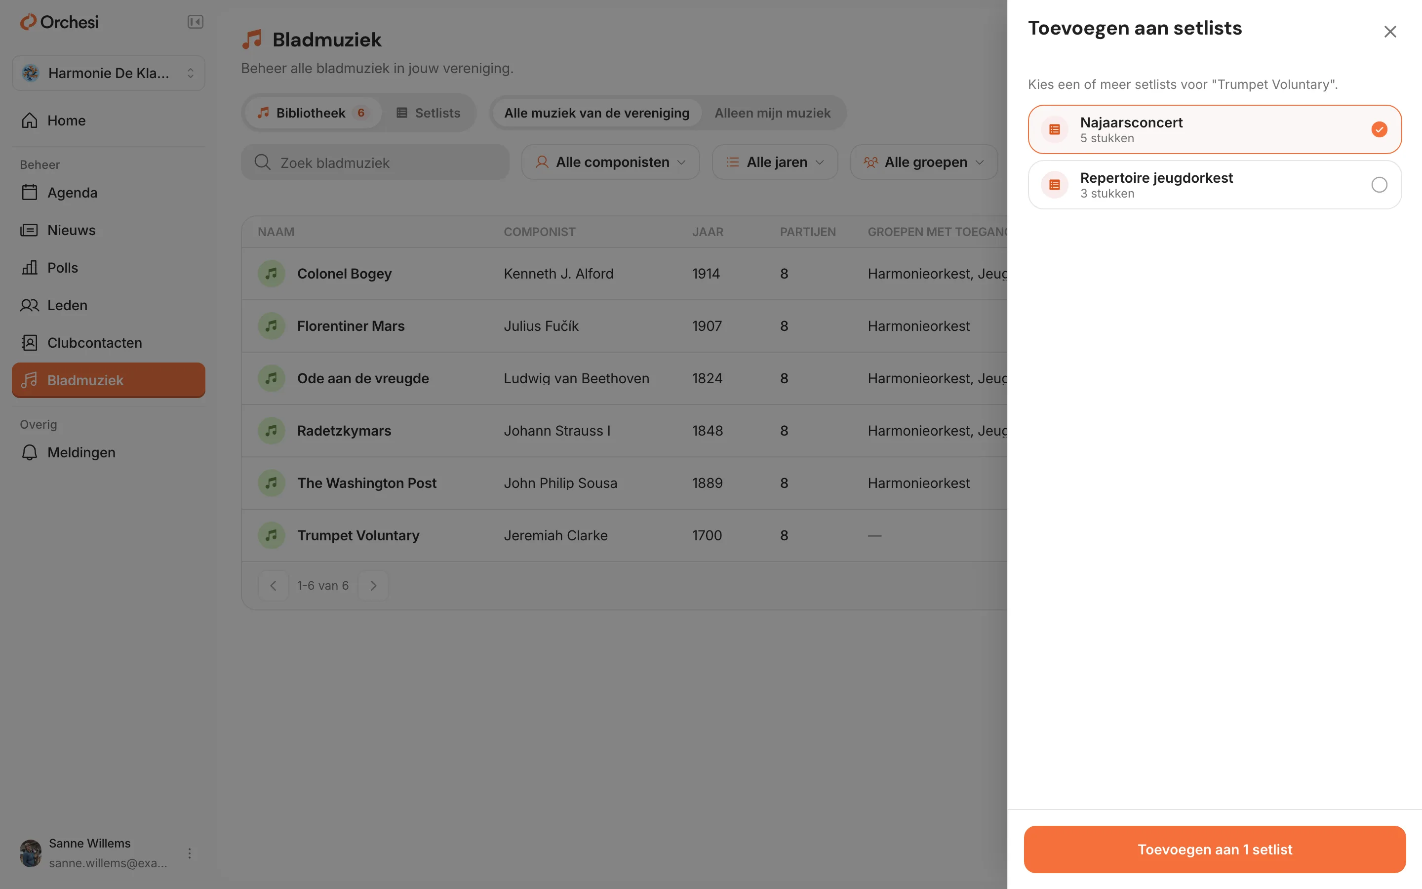
Task: Switch to Alleen mijn muziek
Action: click(772, 113)
